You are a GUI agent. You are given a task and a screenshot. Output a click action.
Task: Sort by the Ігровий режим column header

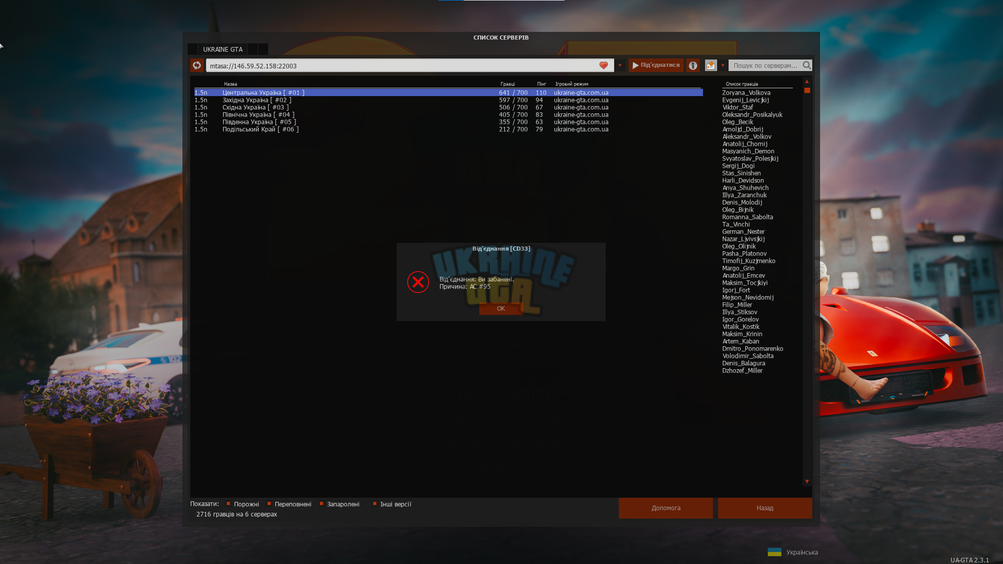click(x=572, y=84)
